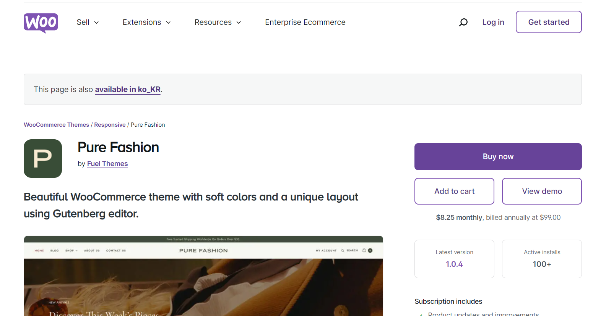Click the latest version 1.0.4 value
The height and width of the screenshot is (316, 606).
pos(454,264)
